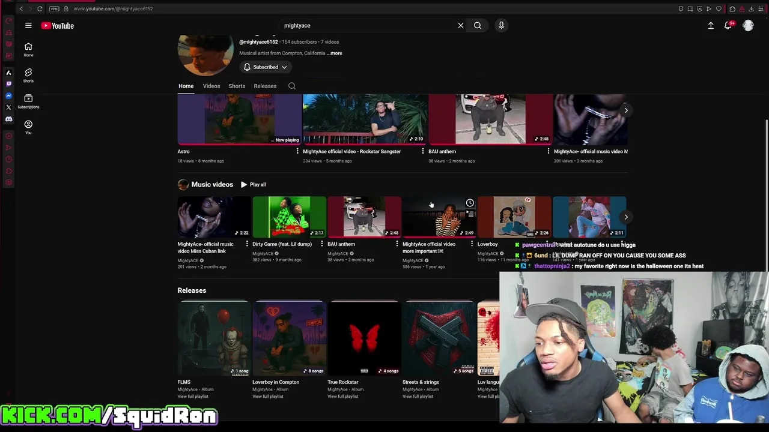Screen dimensions: 769x432
Task: Click the search magnifier button
Action: 478,26
